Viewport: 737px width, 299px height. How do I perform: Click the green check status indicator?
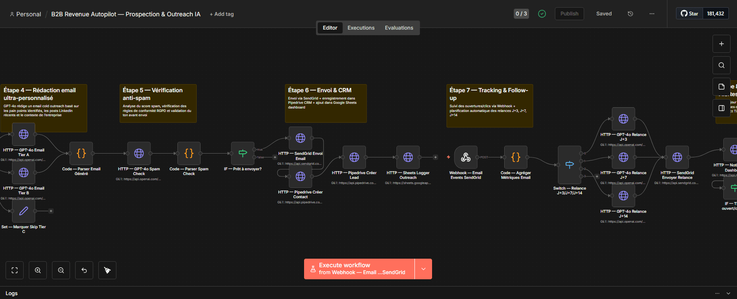(542, 14)
